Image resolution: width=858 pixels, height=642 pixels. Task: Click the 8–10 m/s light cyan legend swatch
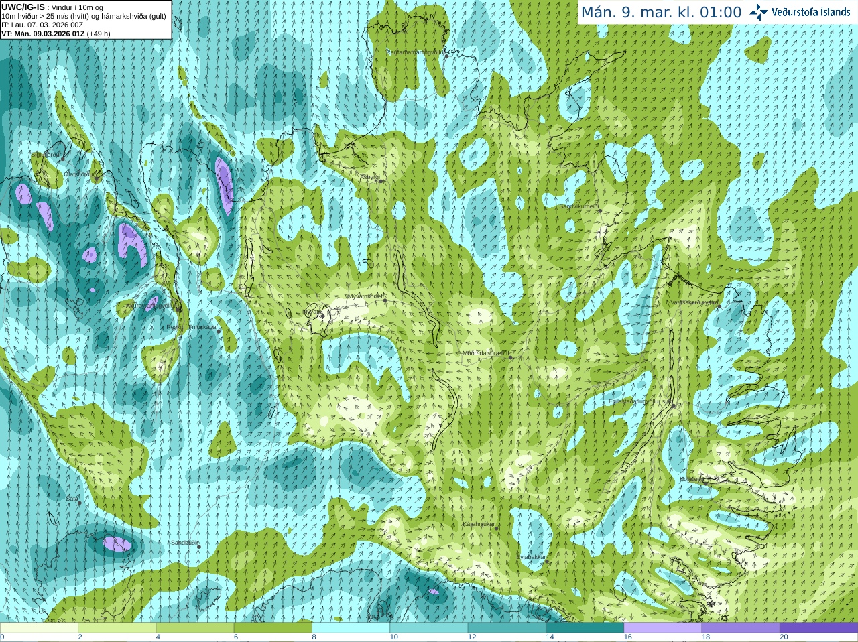(351, 628)
